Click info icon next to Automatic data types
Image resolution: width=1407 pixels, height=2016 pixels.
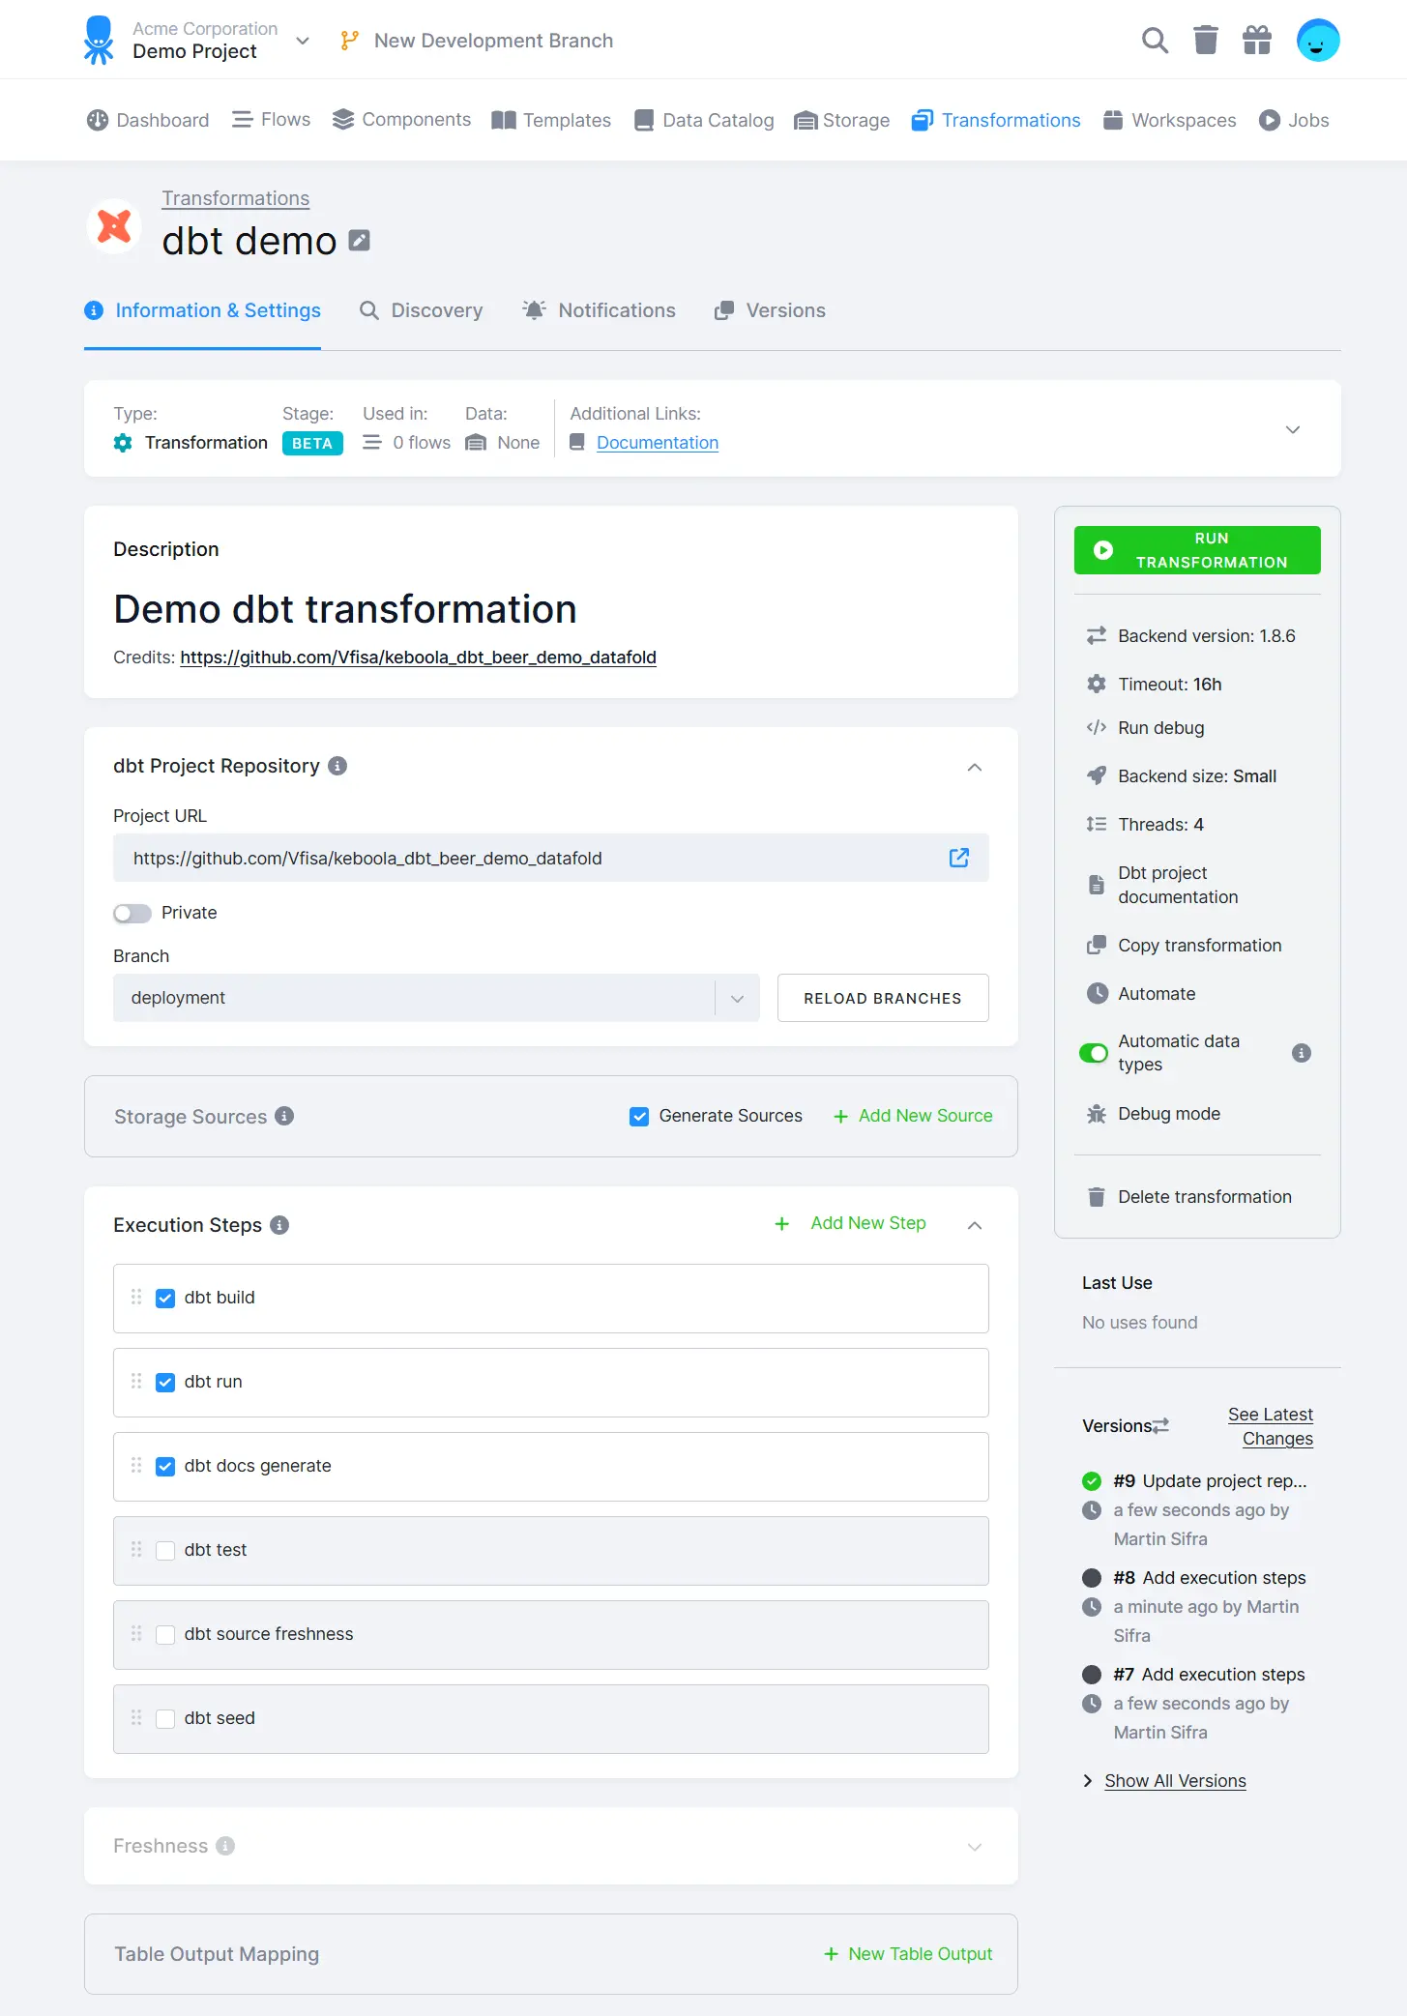(x=1302, y=1053)
